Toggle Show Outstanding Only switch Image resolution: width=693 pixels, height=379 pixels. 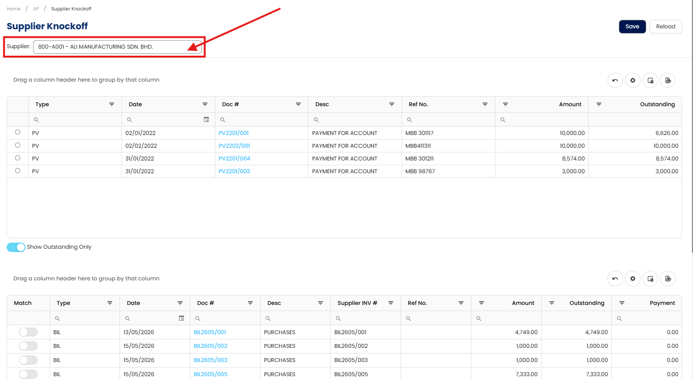(x=16, y=247)
